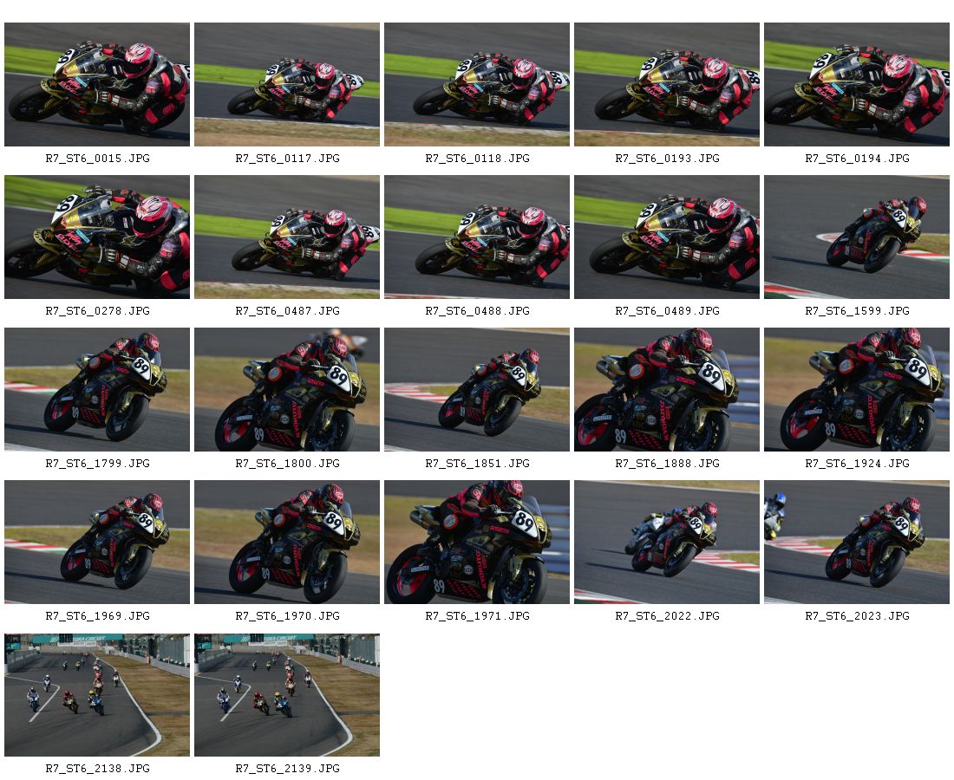The height and width of the screenshot is (780, 954).
Task: Open thumbnail R7_ST6_1851.JPG
Action: click(x=477, y=390)
